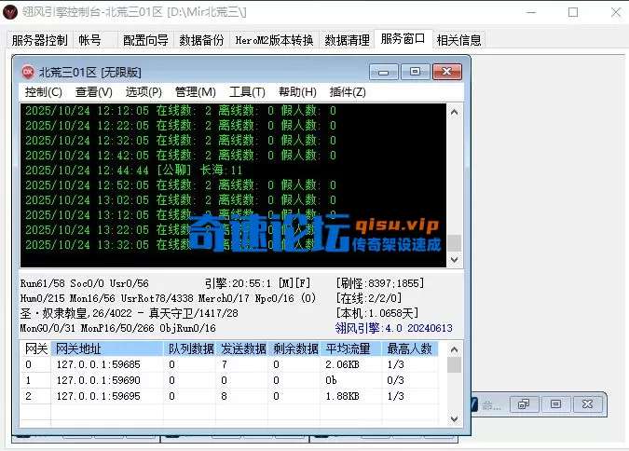Click the log scrollbar up arrow
Screen dimensions: 629x451
pyautogui.click(x=454, y=112)
